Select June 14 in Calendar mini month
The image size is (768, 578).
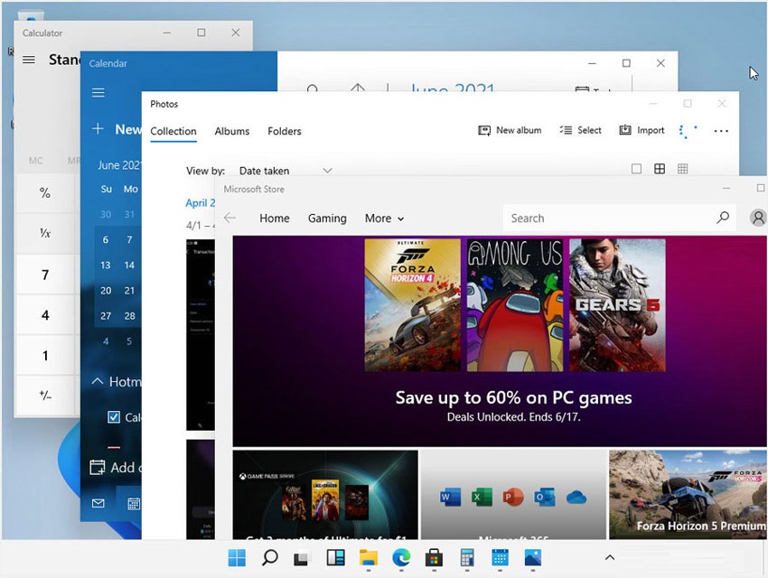point(129,266)
